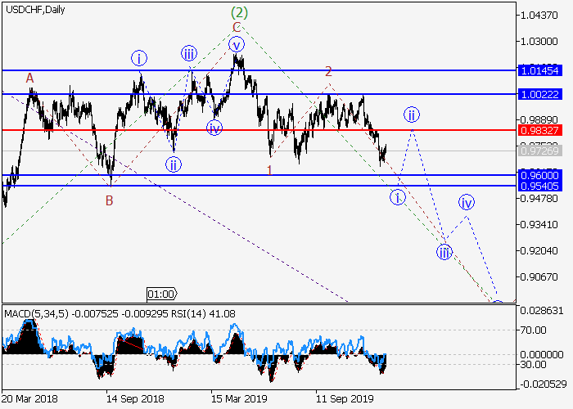Viewport: 573px width, 409px height.
Task: Click the red wave 1 label
Action: click(268, 169)
